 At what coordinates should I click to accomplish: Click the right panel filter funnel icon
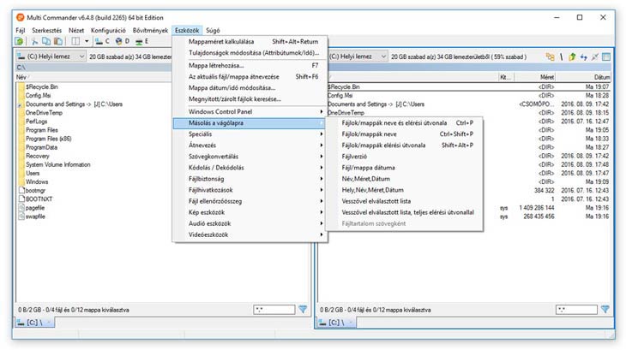(605, 309)
